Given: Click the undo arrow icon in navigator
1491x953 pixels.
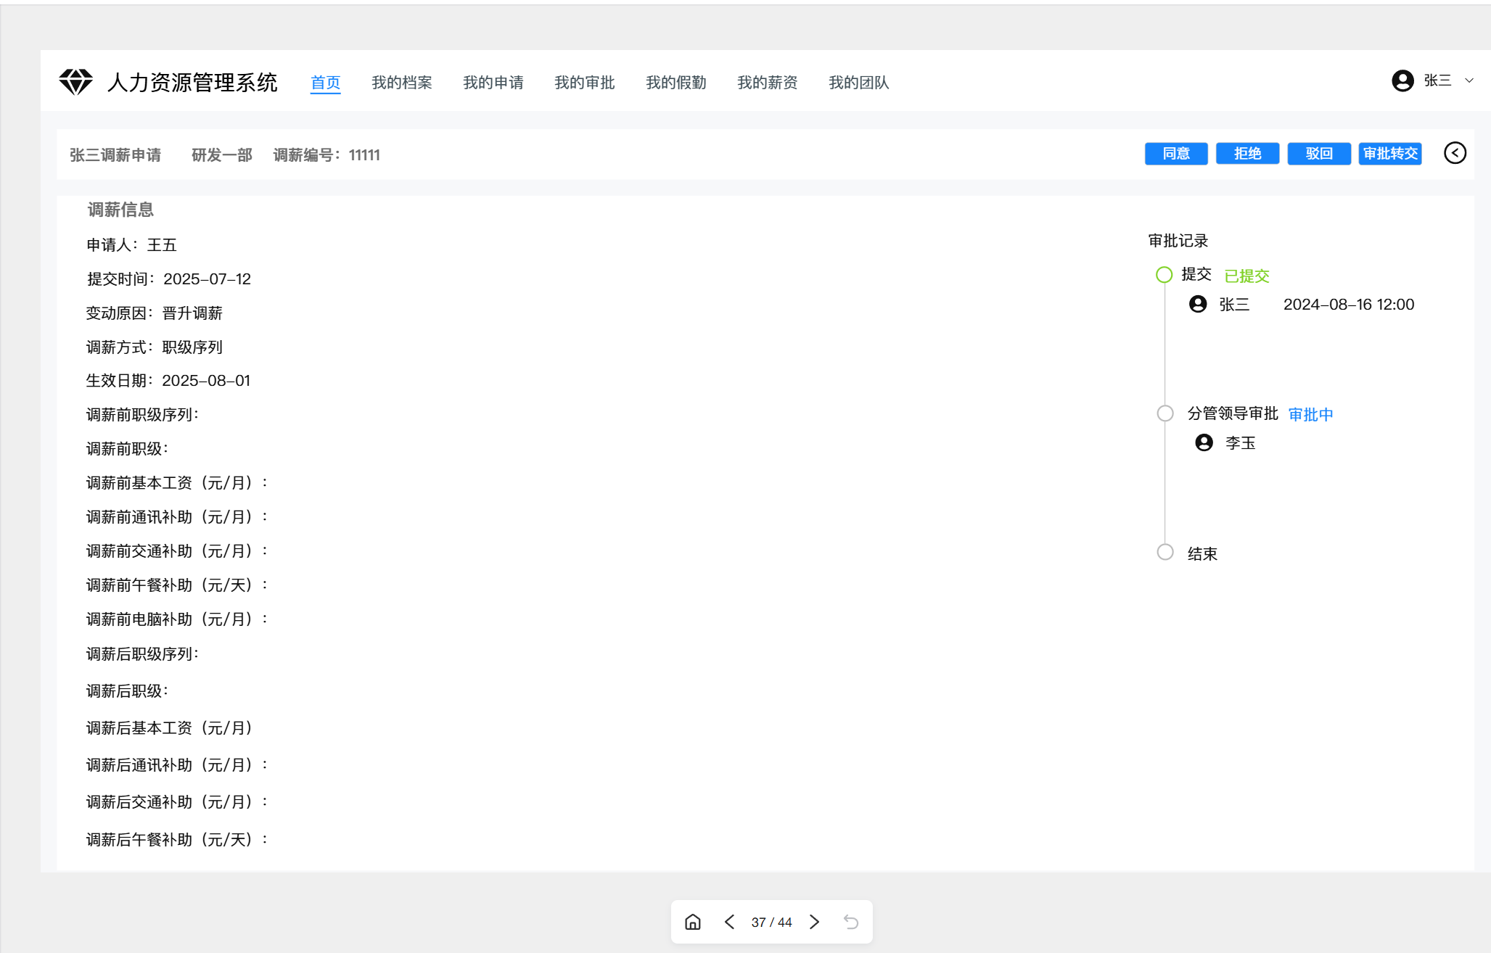Looking at the screenshot, I should click(x=851, y=922).
